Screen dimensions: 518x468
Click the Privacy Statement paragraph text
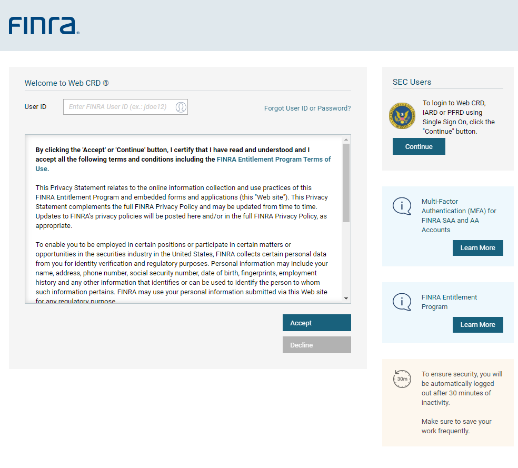[181, 206]
